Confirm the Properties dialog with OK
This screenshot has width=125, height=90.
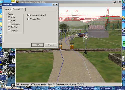click(38, 45)
